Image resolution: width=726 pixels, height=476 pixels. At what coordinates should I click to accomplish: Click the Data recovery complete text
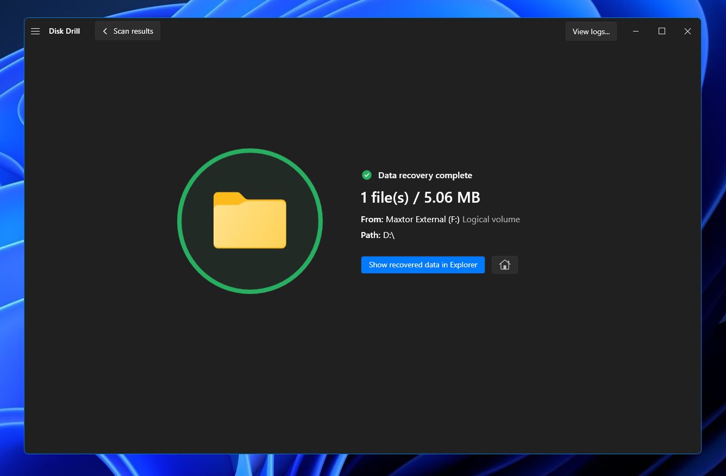coord(425,176)
